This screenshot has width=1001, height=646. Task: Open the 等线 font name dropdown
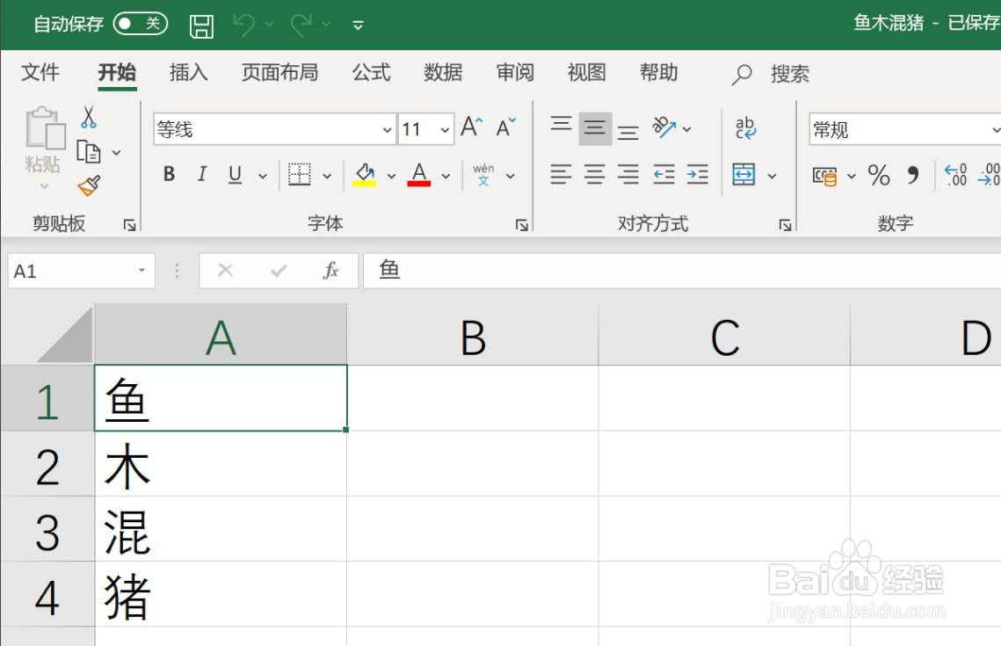tap(387, 129)
